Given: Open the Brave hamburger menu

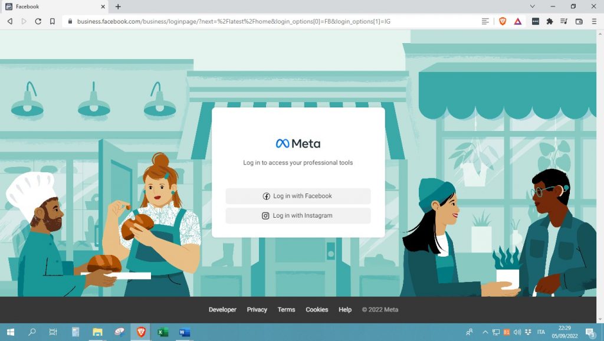Looking at the screenshot, I should pos(595,21).
